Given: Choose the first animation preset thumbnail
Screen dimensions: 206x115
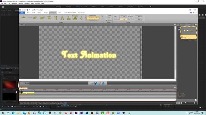Looking at the screenshot, I should (23, 17).
